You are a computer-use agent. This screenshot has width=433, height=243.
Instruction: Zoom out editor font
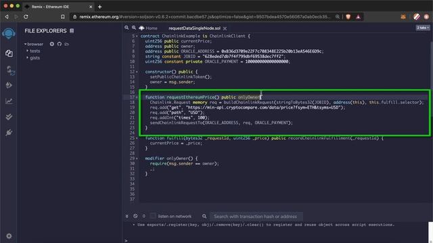(x=127, y=28)
